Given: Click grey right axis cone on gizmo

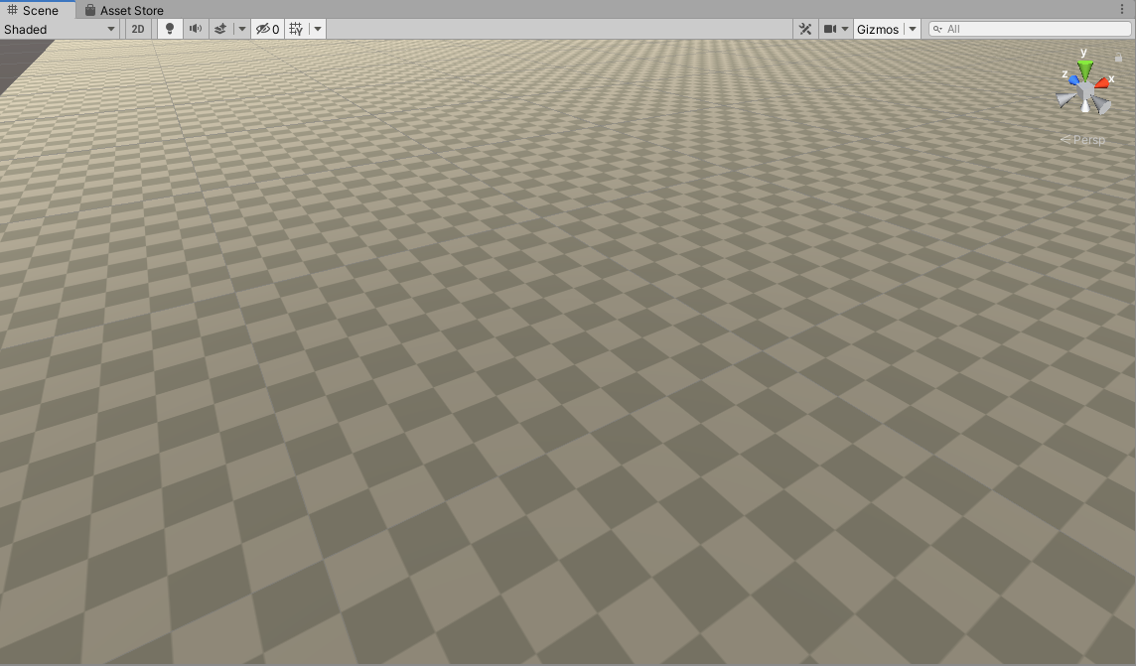Looking at the screenshot, I should point(1102,107).
